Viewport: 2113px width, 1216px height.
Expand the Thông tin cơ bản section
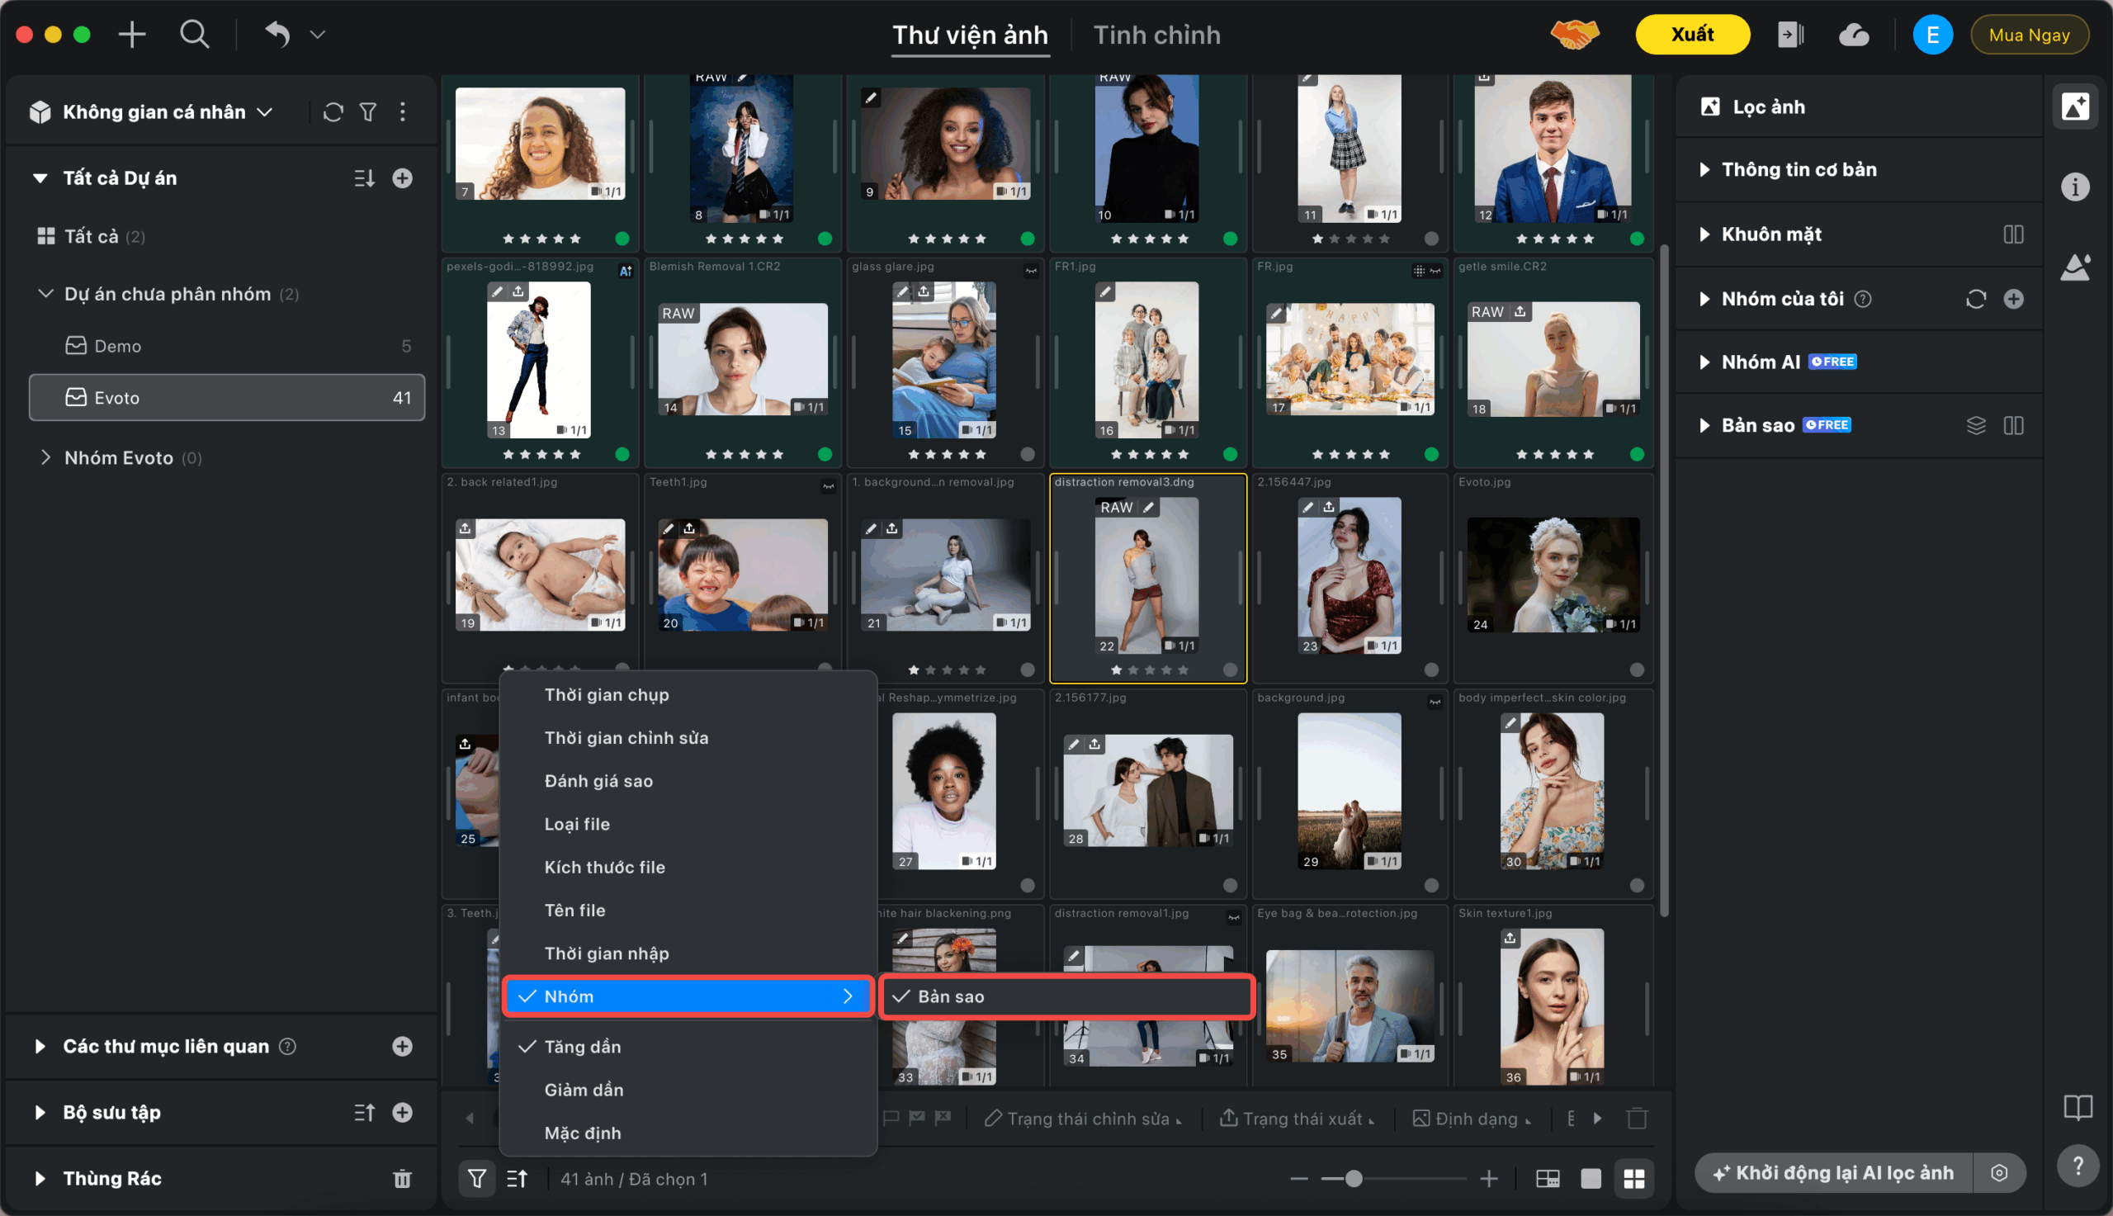(1799, 169)
